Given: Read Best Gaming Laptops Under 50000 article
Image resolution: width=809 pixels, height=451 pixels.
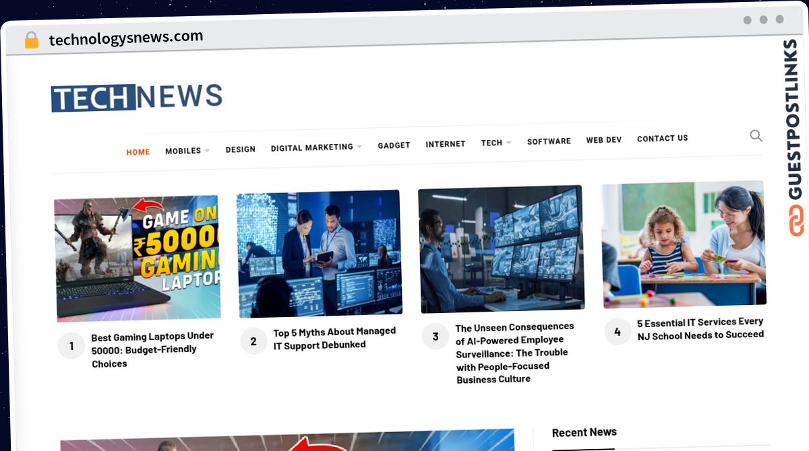Looking at the screenshot, I should [x=153, y=349].
